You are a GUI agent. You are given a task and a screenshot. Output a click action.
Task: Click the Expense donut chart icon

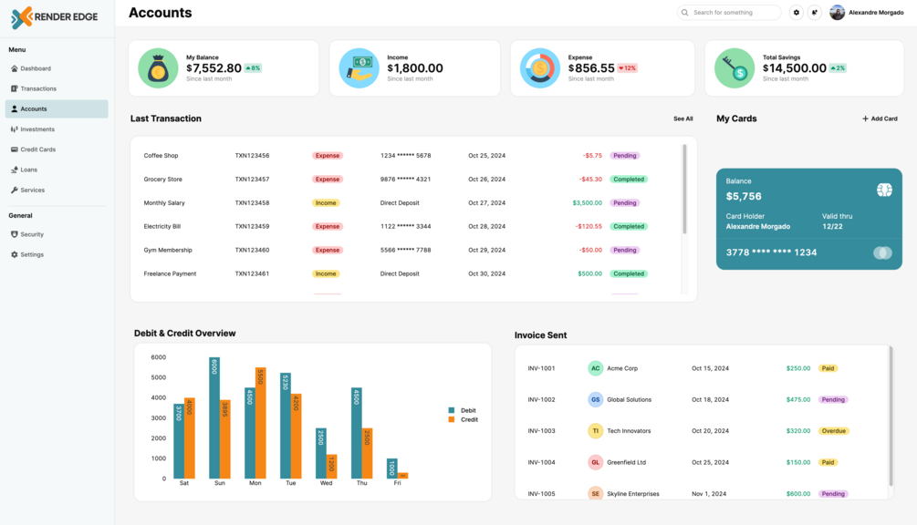coord(540,68)
